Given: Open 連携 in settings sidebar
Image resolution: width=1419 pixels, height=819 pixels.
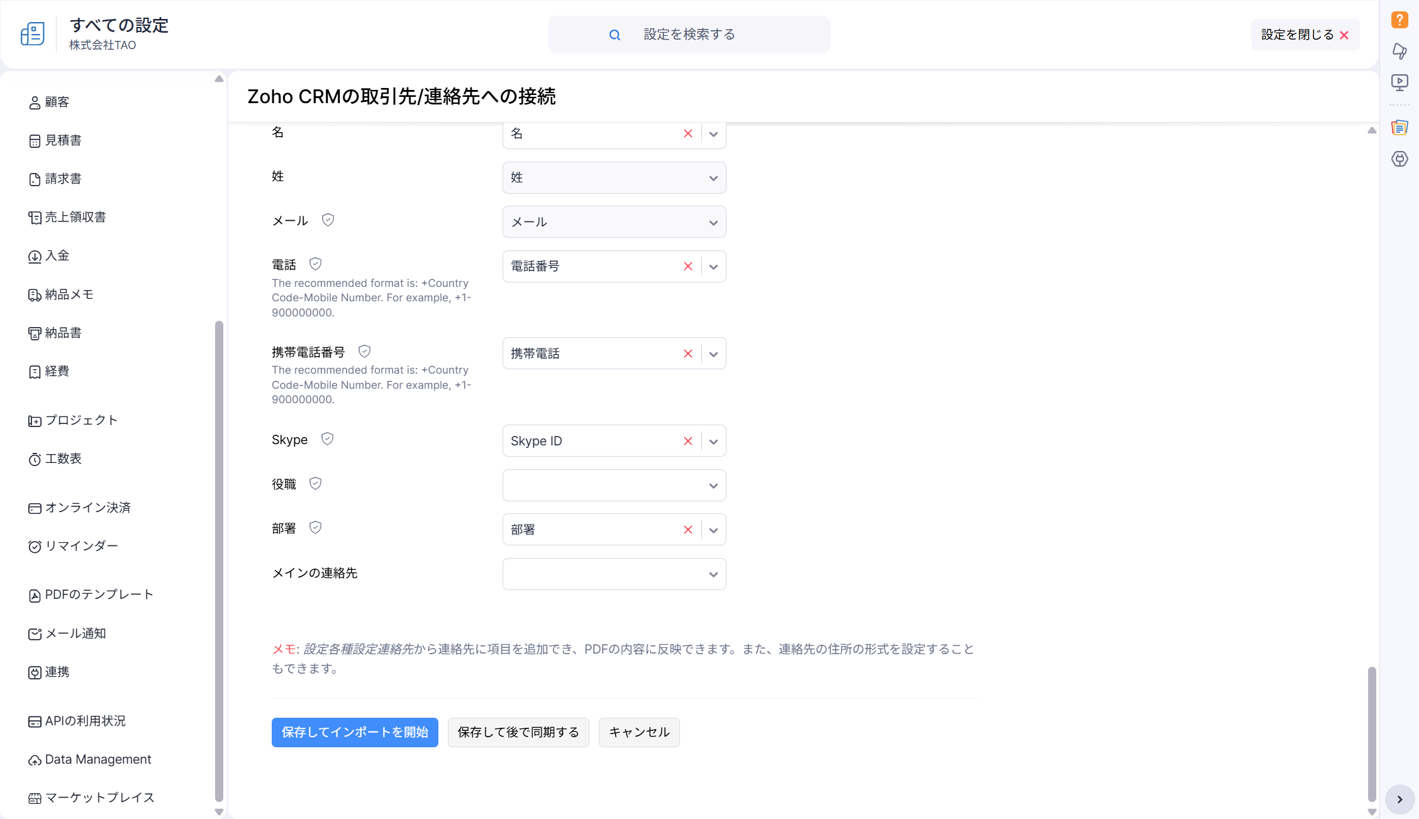Looking at the screenshot, I should tap(57, 672).
